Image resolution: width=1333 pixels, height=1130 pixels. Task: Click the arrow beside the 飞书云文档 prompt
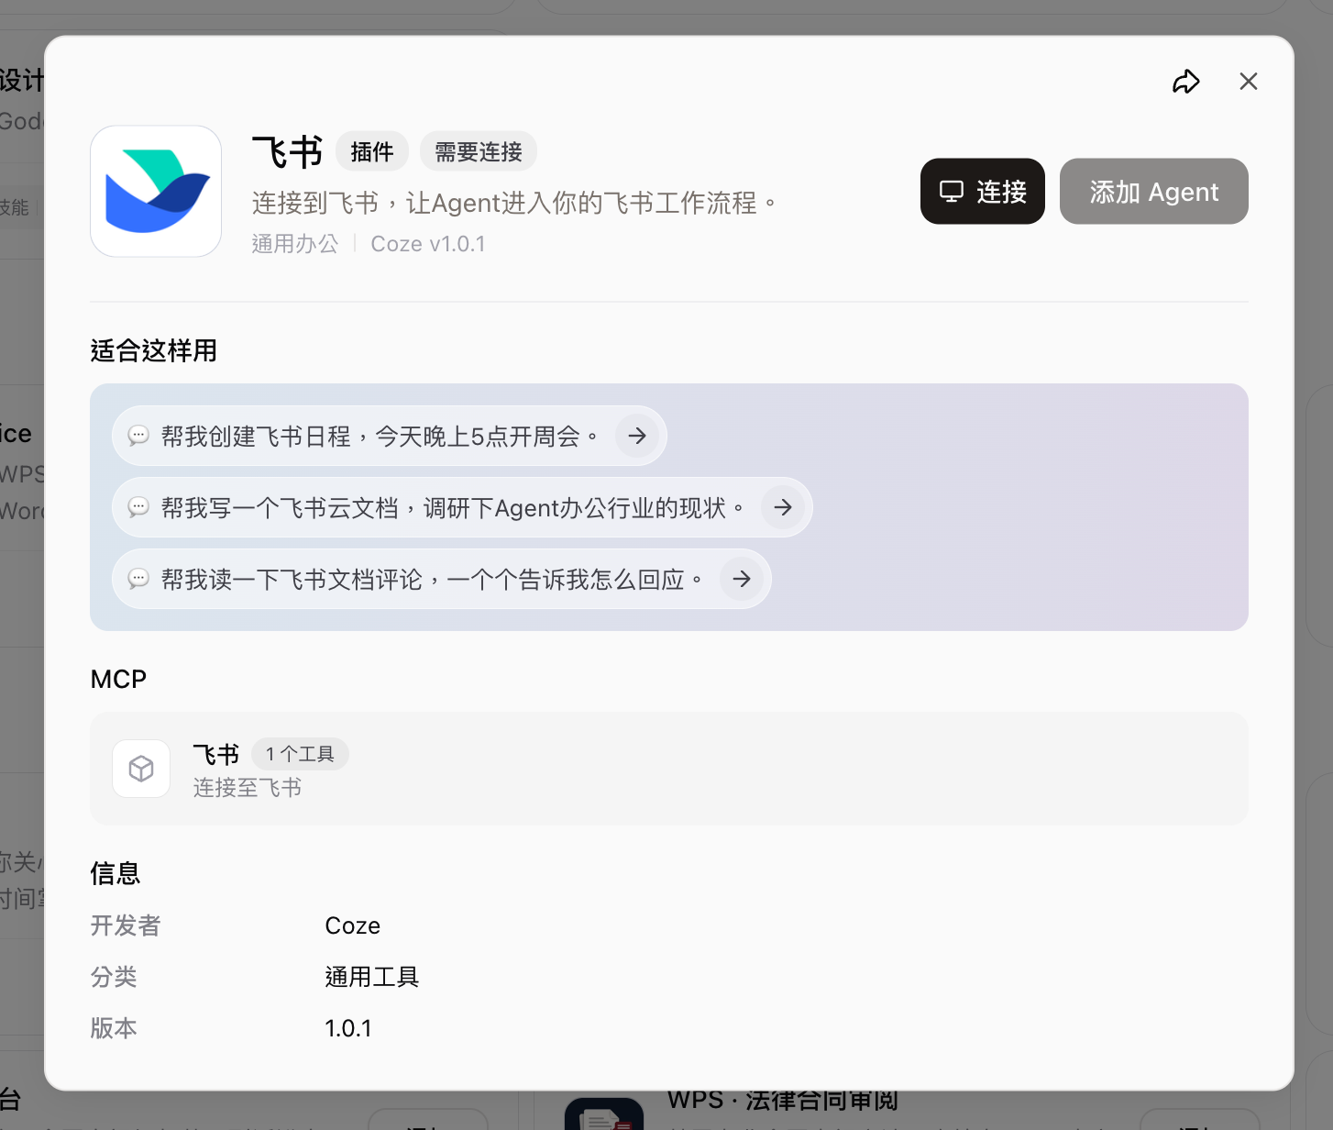pos(783,507)
